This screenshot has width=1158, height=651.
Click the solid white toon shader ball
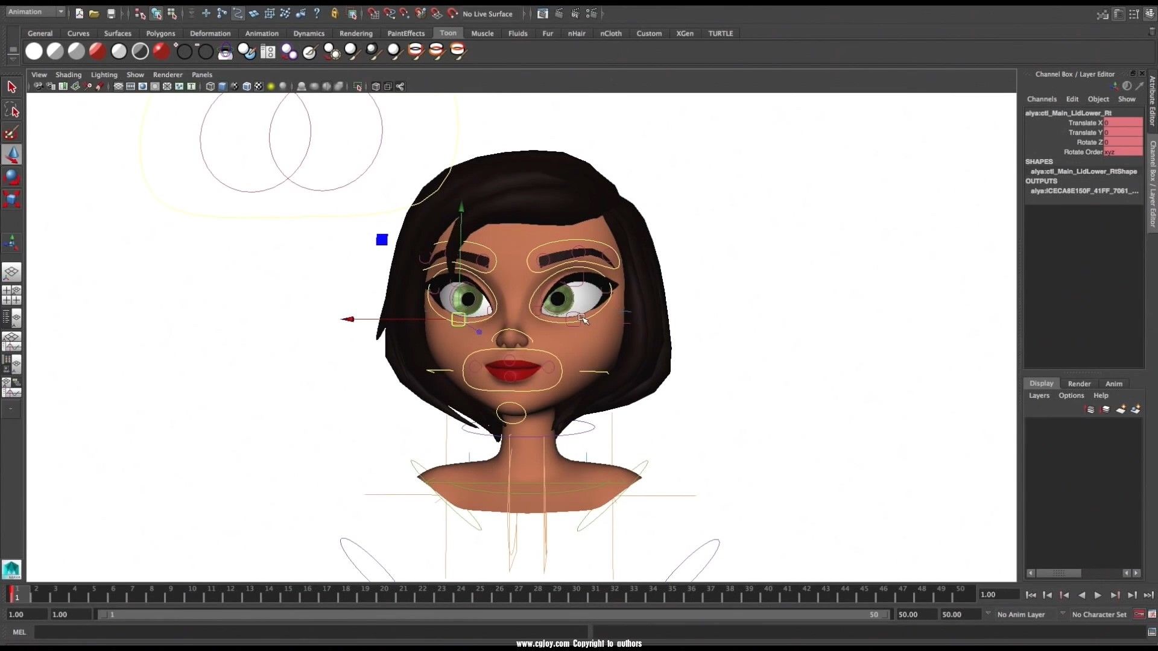[x=34, y=52]
